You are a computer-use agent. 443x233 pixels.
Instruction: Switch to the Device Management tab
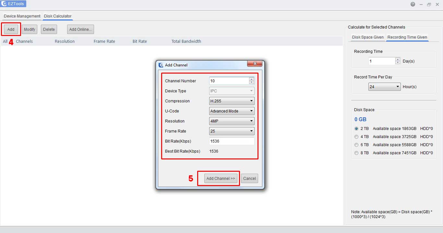(21, 16)
